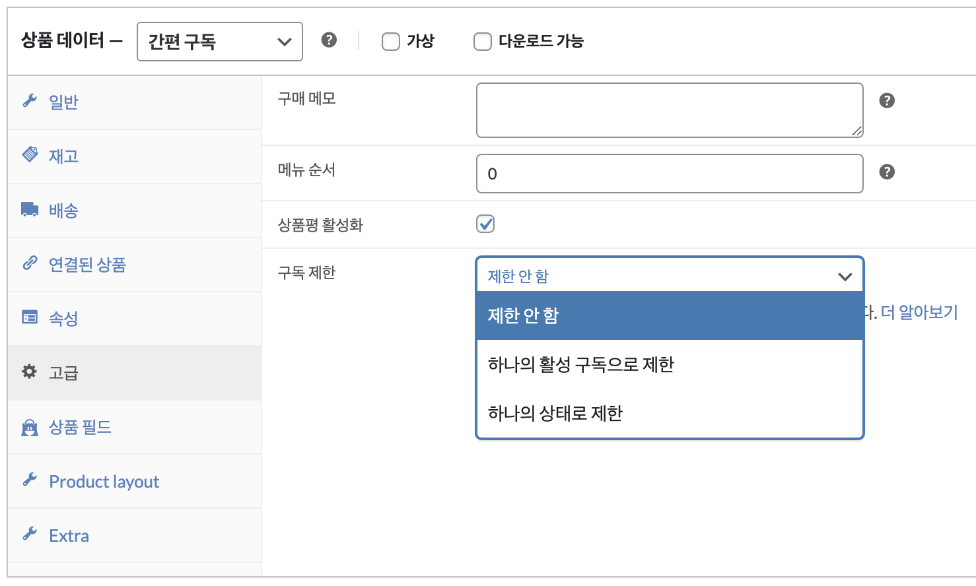Click the help icon for 구매 메모
The image size is (976, 586).
[887, 100]
